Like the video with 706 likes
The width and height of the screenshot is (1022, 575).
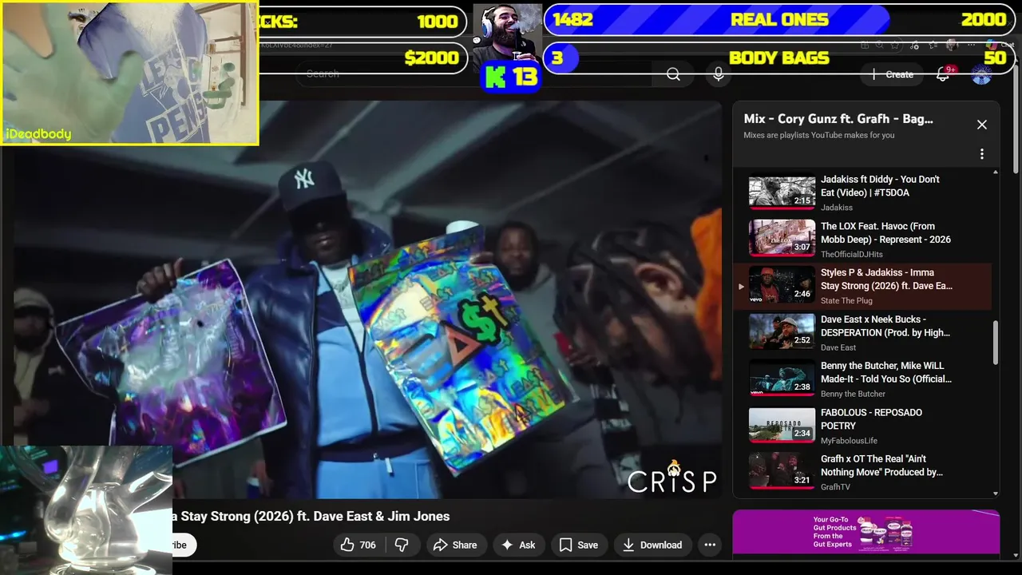pyautogui.click(x=358, y=545)
